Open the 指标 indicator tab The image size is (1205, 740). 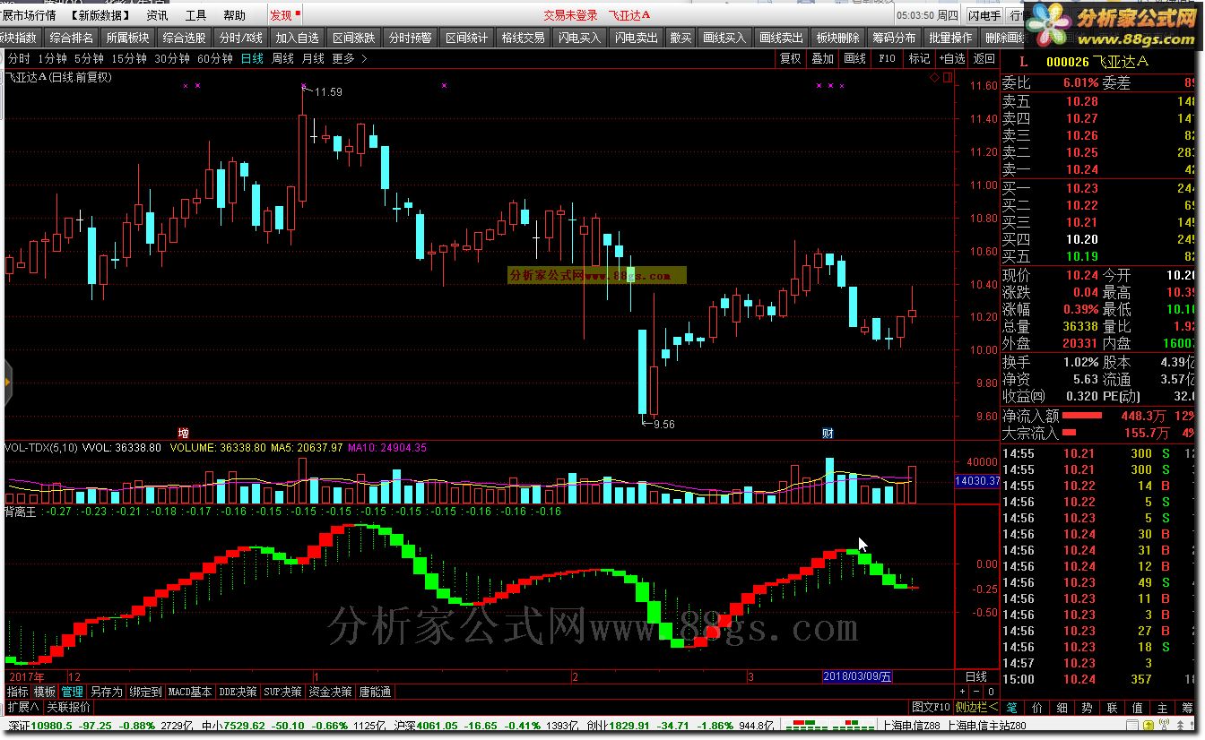[18, 693]
